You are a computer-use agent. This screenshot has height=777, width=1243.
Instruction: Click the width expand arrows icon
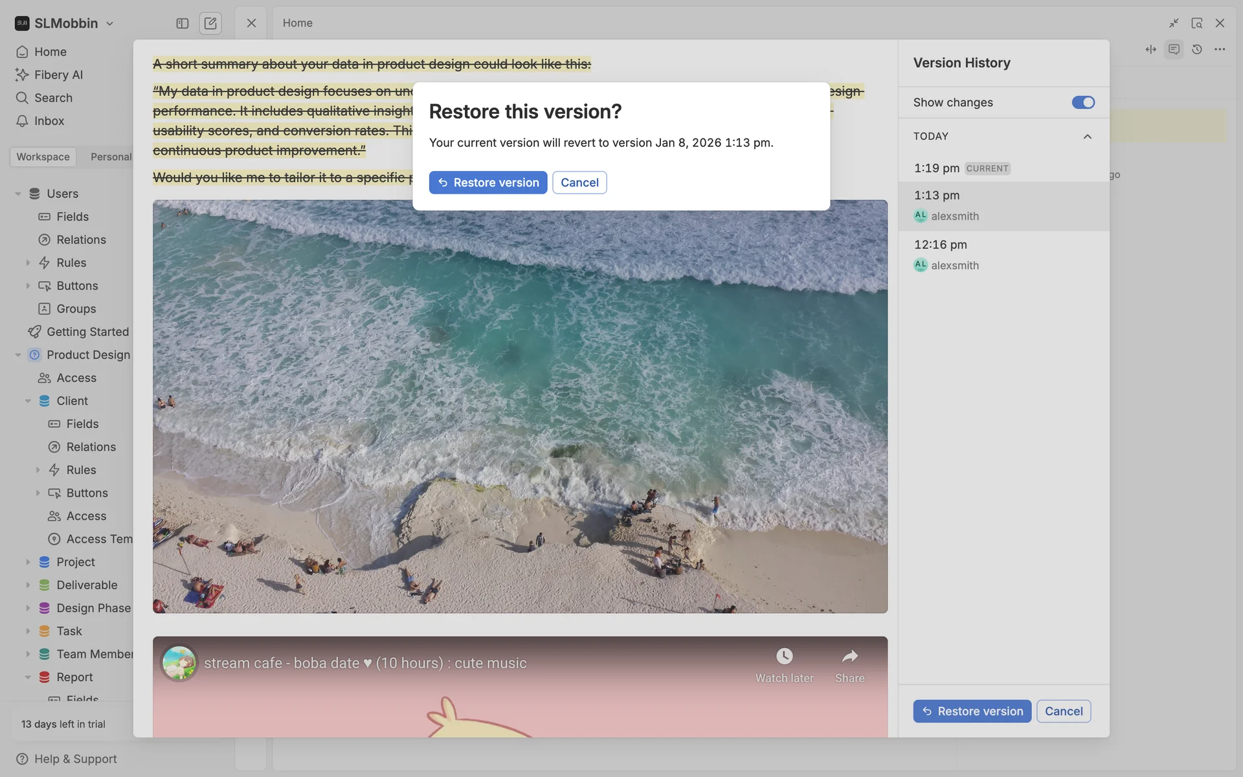pos(1150,49)
